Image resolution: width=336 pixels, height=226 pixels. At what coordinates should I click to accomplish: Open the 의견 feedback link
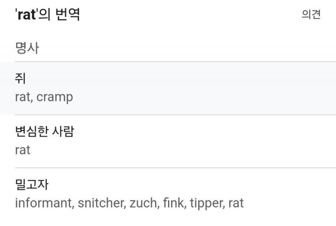311,15
